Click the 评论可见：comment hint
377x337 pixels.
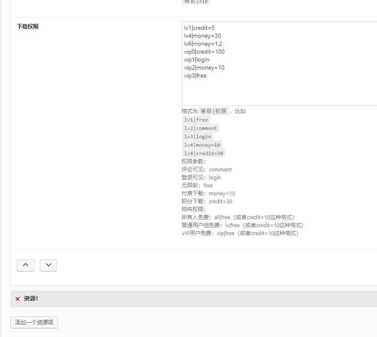click(x=207, y=169)
